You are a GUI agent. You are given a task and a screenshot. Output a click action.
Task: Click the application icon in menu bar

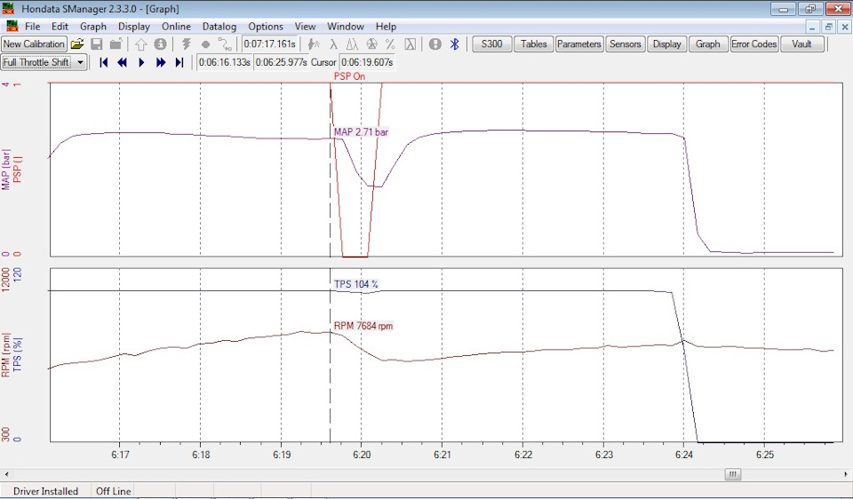[x=12, y=26]
